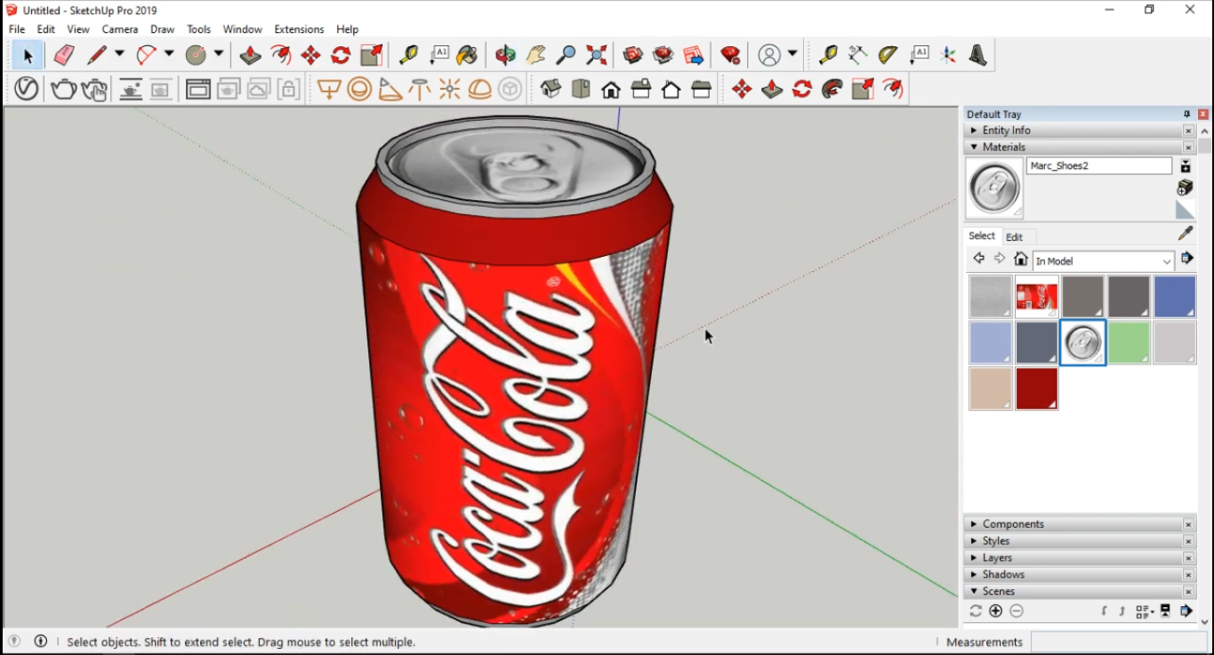Show V-Ray frame buffer window icon
This screenshot has width=1214, height=655.
(198, 89)
